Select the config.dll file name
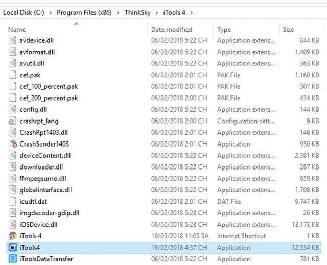The image size is (327, 265). 33,110
